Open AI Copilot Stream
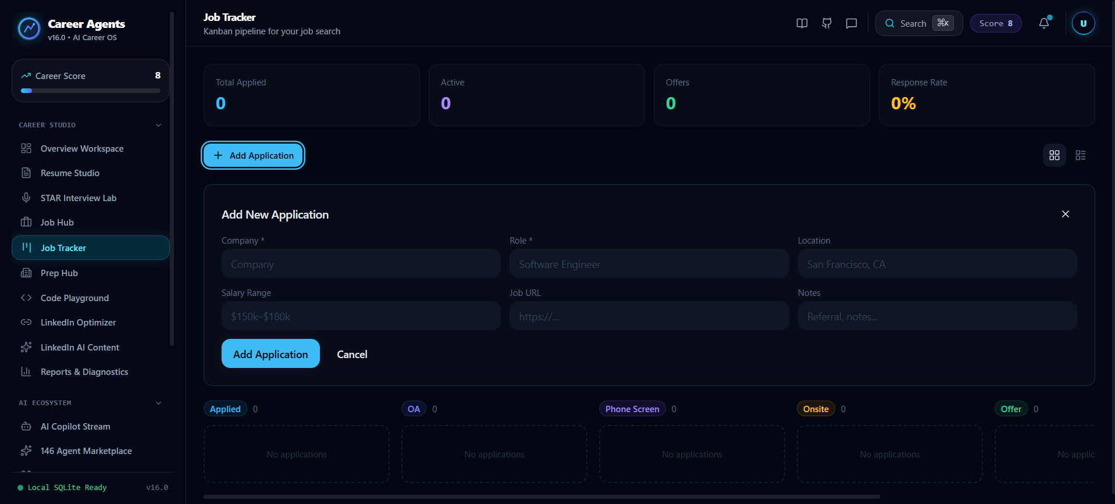 (x=91, y=427)
